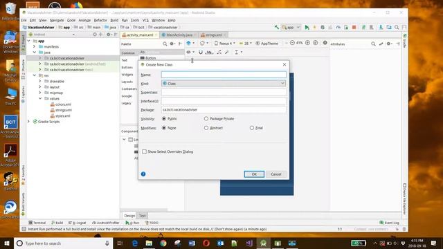This screenshot has height=249, width=443.
Task: Select Final modifier radio button
Action: pyautogui.click(x=252, y=128)
